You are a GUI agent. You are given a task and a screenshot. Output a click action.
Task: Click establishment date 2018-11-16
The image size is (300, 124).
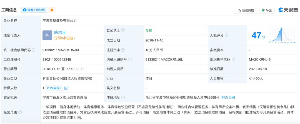[154, 40]
